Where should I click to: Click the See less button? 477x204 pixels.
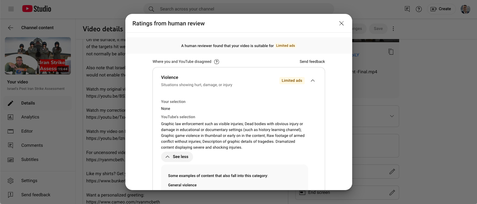tap(177, 157)
